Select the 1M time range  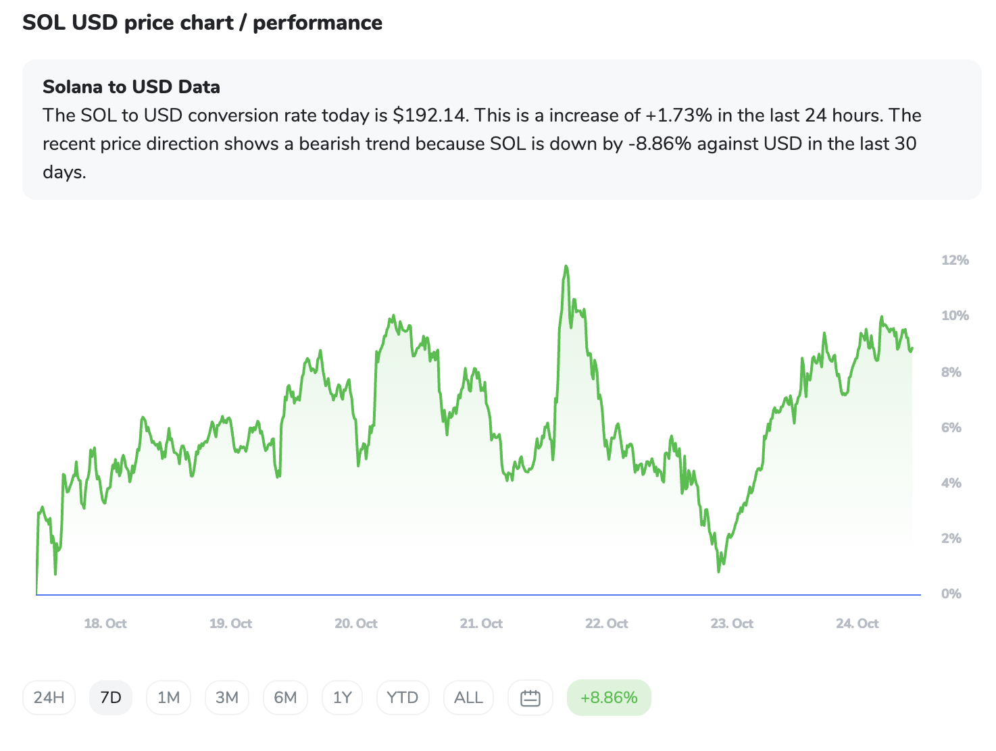pos(168,698)
